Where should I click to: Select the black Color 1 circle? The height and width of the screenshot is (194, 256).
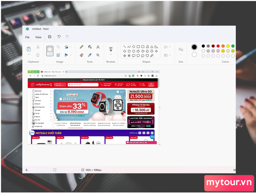click(194, 47)
